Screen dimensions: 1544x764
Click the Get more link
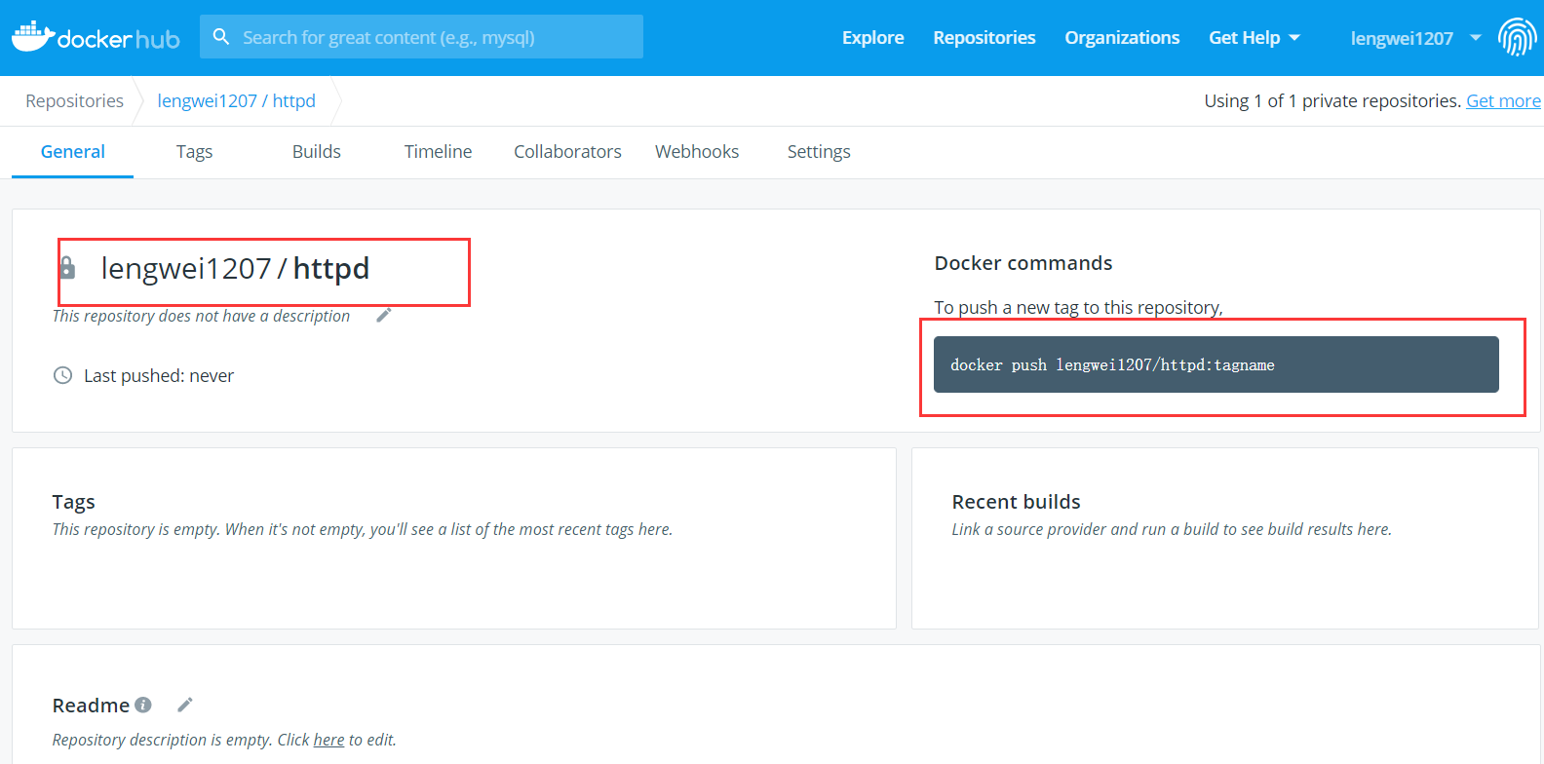1504,101
